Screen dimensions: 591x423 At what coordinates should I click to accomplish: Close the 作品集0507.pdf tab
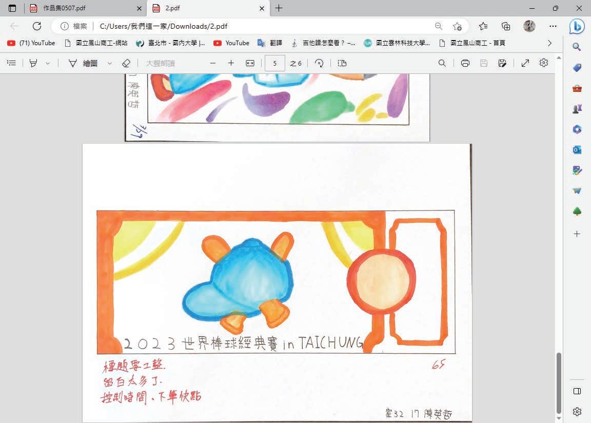(x=139, y=8)
